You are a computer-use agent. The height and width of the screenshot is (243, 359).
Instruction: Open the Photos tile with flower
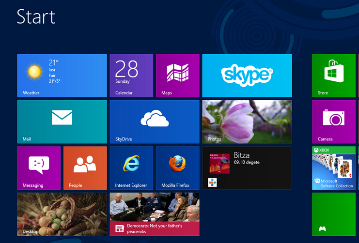click(247, 121)
